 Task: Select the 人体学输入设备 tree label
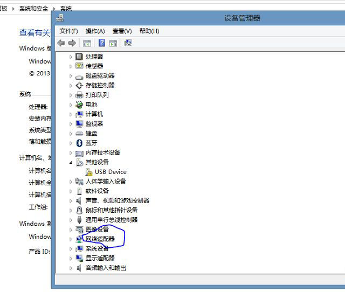pyautogui.click(x=106, y=182)
